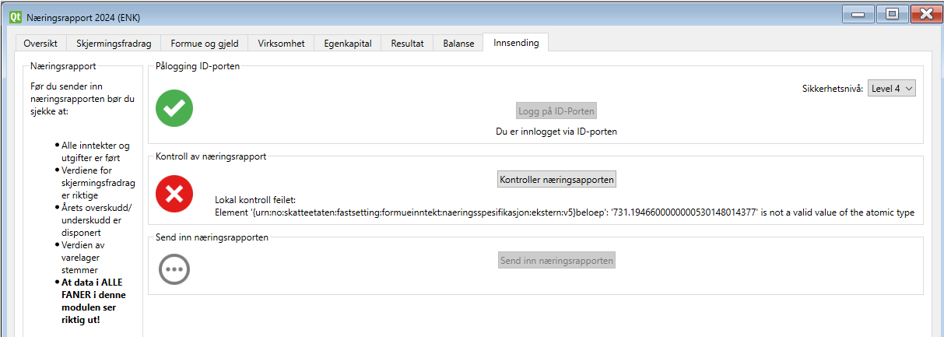Viewport: 944px width, 337px height.
Task: Minimize the Næringsrapport 2024 window
Action: [x=858, y=13]
